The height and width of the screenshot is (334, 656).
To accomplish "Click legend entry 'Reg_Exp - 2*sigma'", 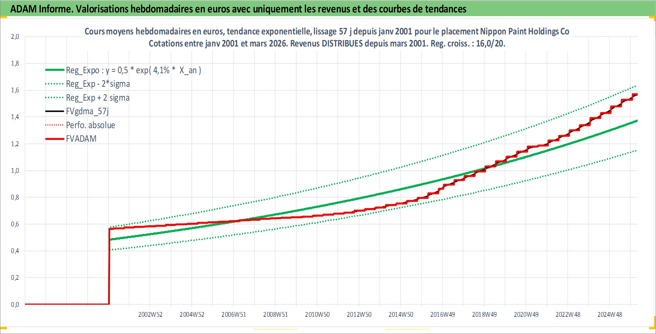I will [98, 84].
